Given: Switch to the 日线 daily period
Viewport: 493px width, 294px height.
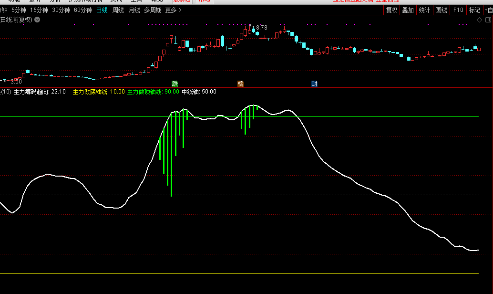Looking at the screenshot, I should [102, 10].
